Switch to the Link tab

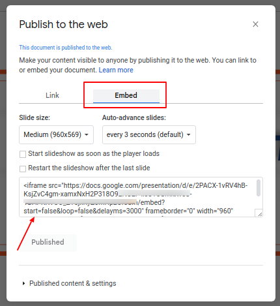pos(52,95)
